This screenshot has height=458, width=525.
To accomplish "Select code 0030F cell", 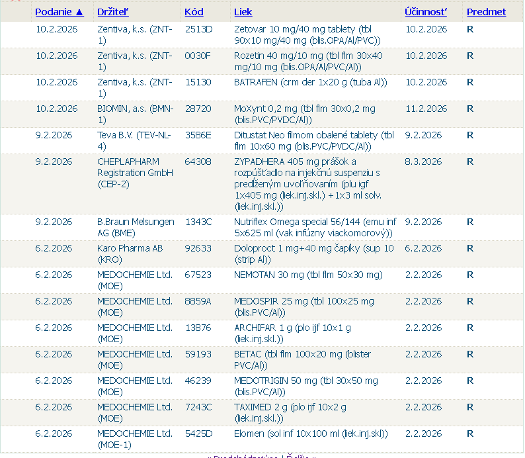I will 198,56.
